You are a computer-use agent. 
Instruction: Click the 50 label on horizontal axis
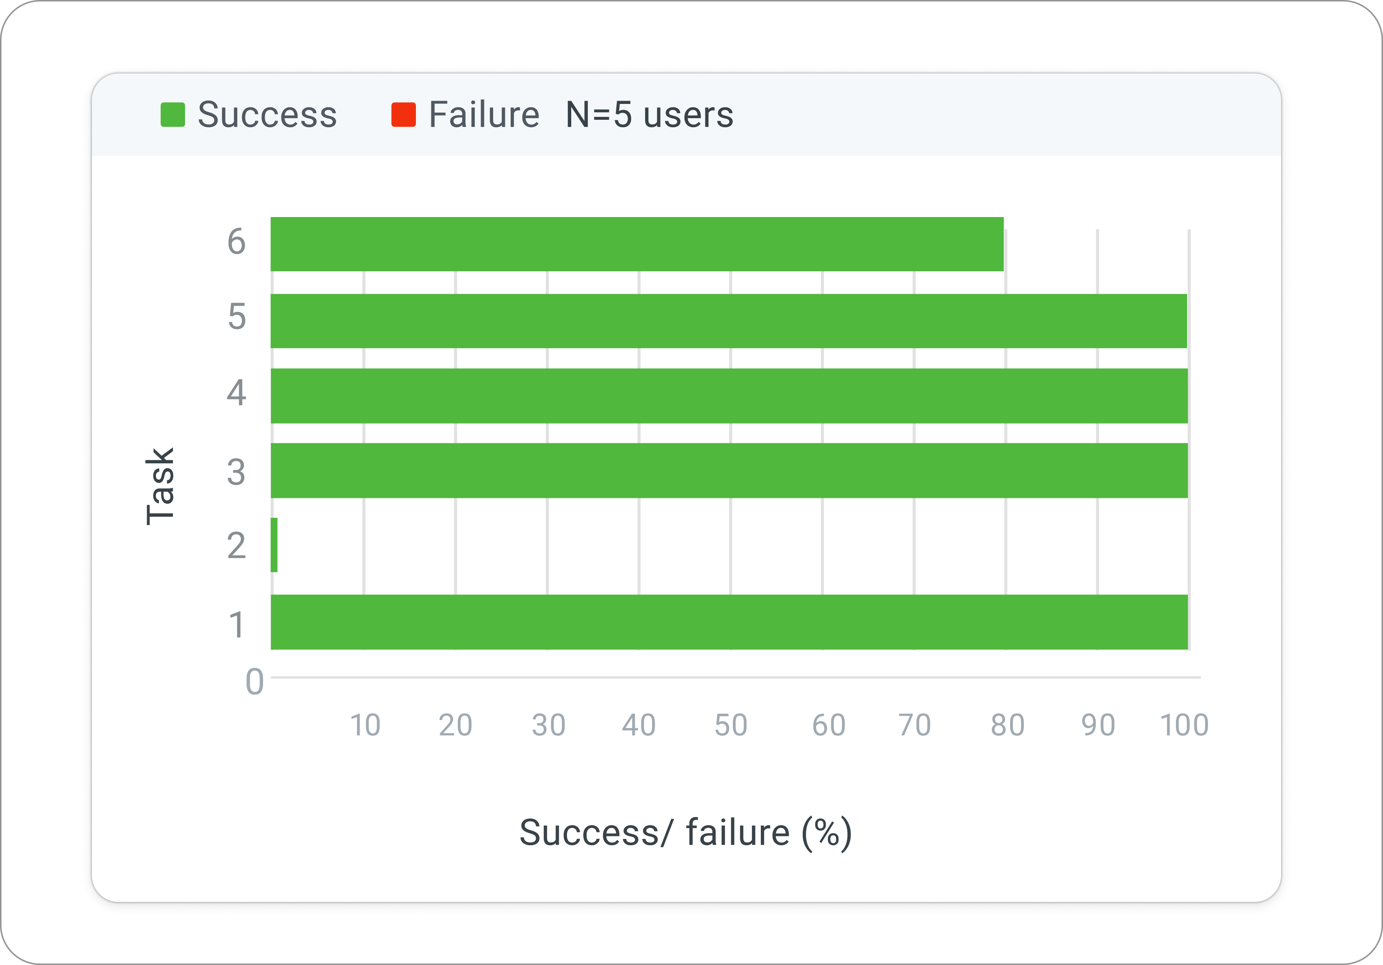coord(731,725)
